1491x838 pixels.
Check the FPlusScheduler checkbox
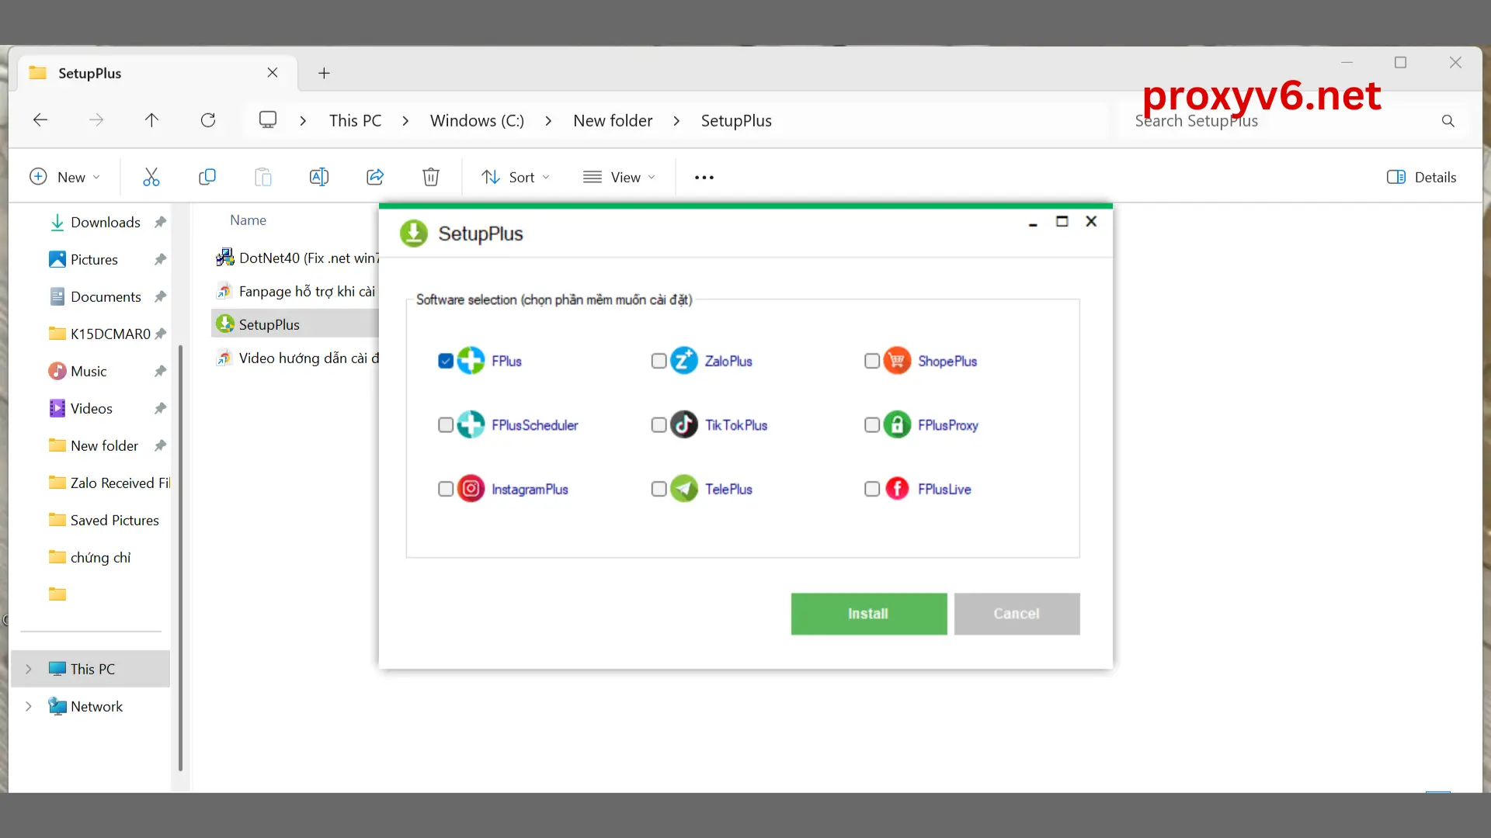[446, 424]
